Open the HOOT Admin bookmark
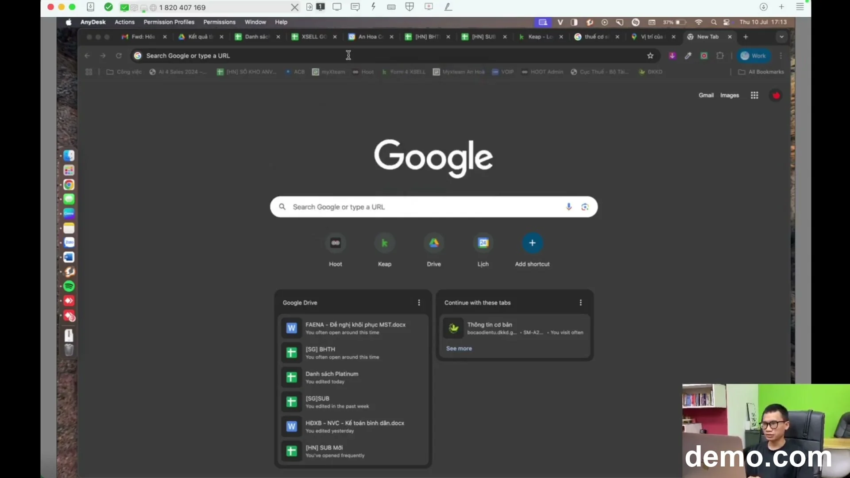 [542, 72]
